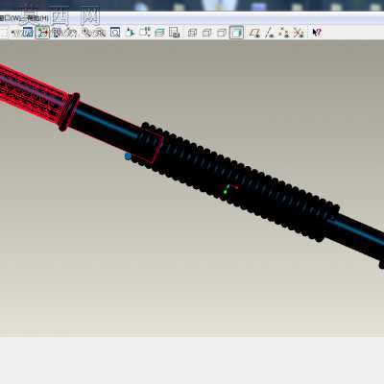The height and width of the screenshot is (384, 384).
Task: Switch display to Wireframe style
Action: pos(192,33)
